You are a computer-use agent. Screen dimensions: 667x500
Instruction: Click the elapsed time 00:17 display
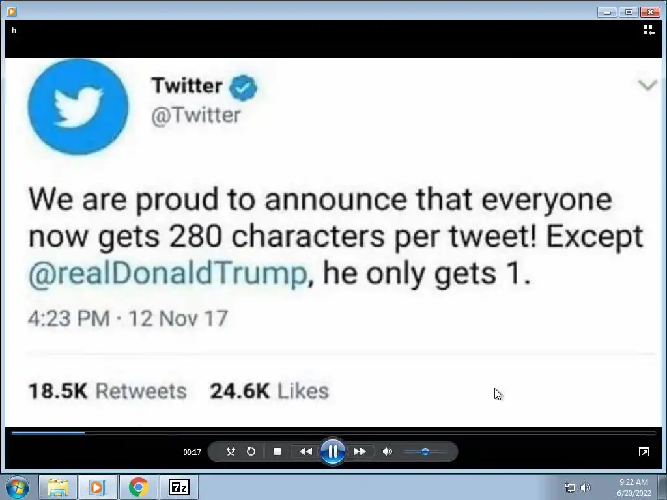click(x=192, y=452)
